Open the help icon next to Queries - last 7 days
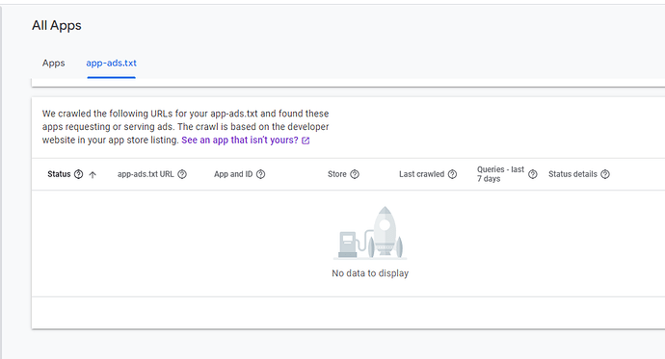 click(533, 174)
